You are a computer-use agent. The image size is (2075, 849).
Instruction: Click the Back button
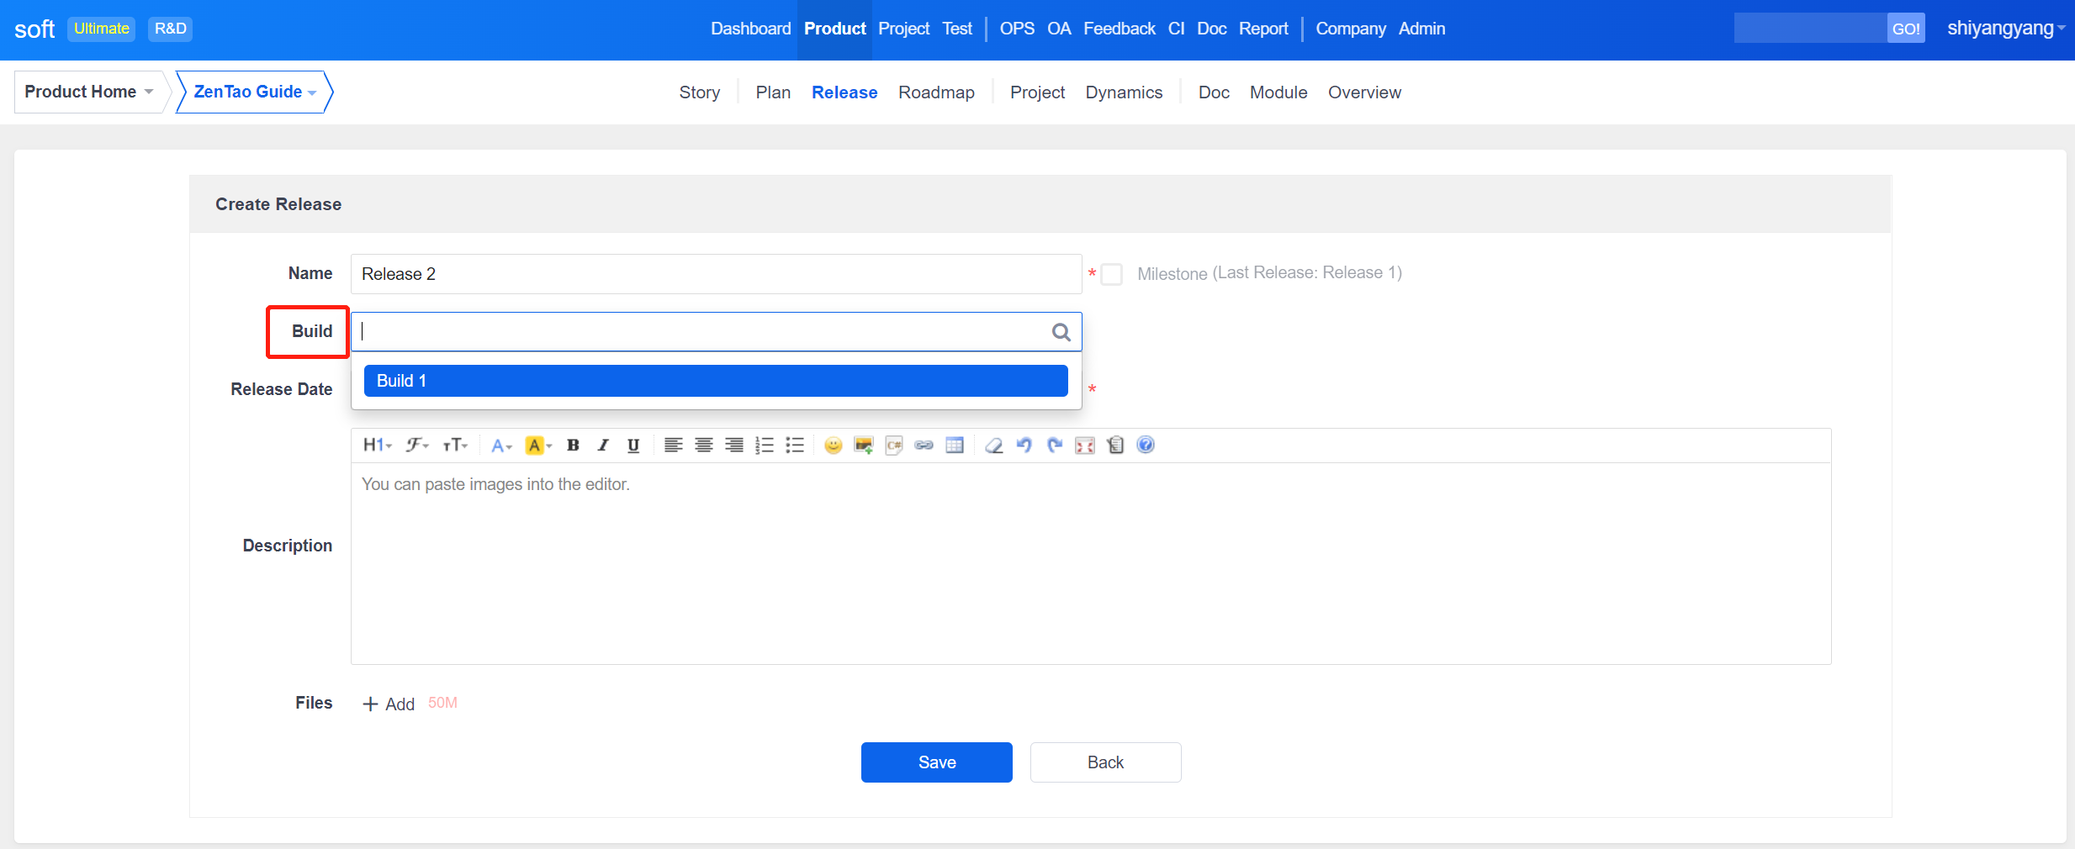(1105, 762)
